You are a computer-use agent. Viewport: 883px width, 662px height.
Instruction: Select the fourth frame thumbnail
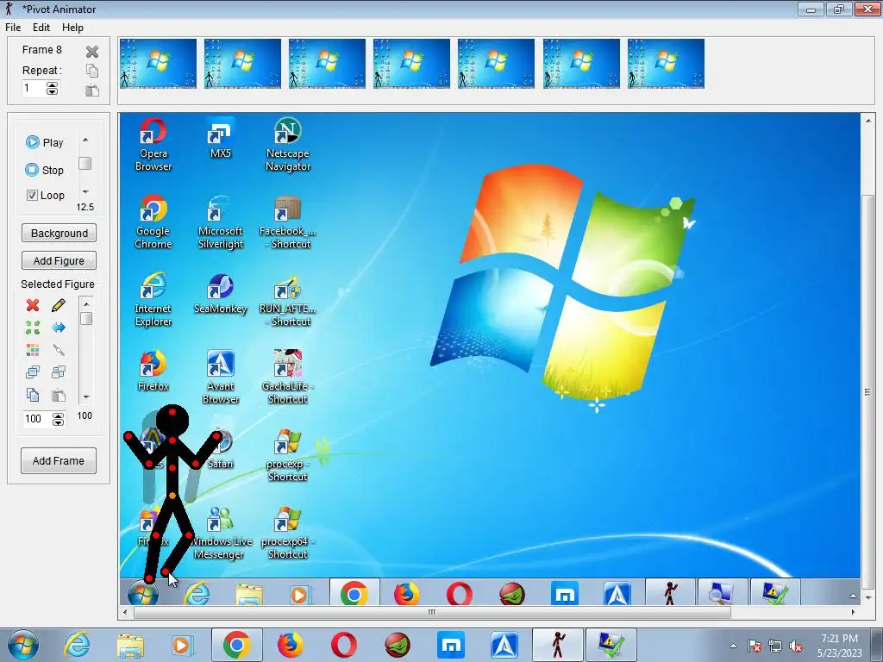(411, 64)
